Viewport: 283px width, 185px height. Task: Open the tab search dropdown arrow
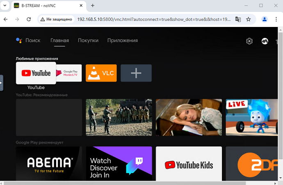[5, 5]
